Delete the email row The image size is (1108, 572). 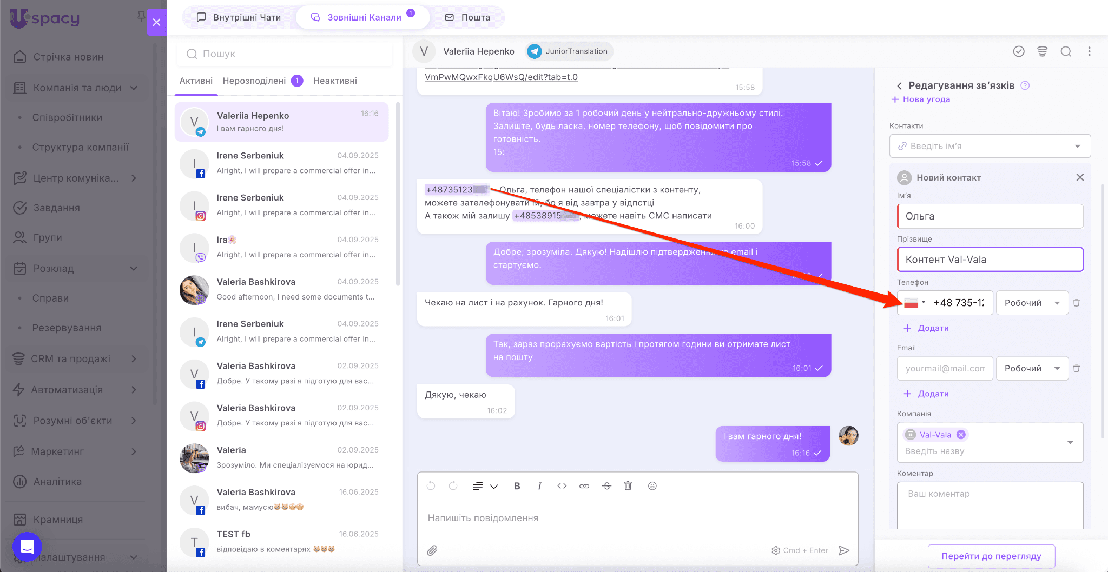[x=1077, y=368]
